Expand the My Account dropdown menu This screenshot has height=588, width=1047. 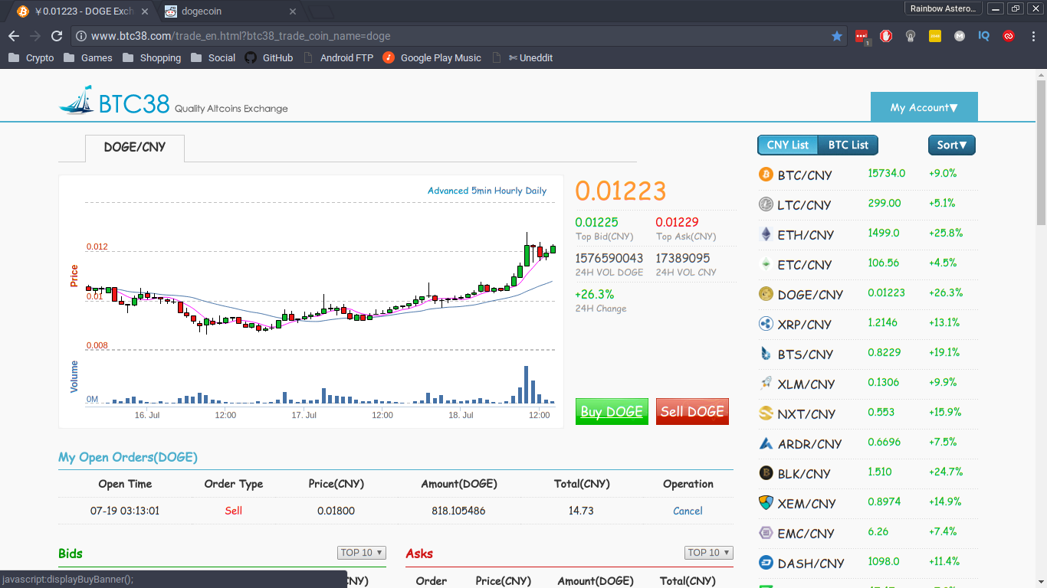point(924,108)
